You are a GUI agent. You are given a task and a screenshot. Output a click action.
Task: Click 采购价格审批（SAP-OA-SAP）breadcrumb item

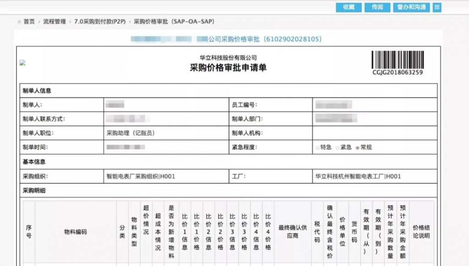click(174, 22)
